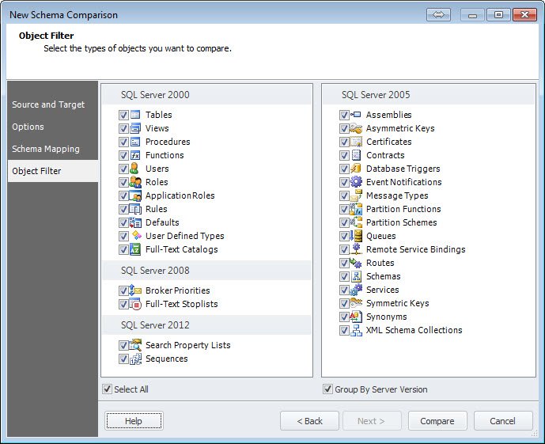This screenshot has height=444, width=545.
Task: Click the double-arrow button in the title bar
Action: coord(438,14)
